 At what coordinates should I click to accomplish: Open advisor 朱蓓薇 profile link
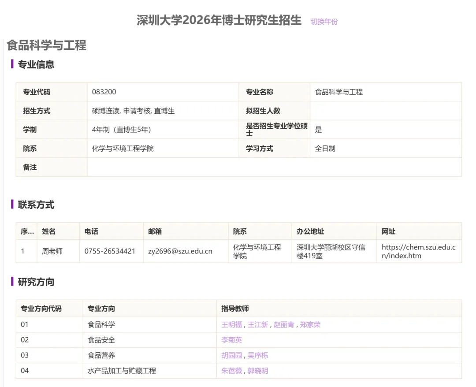pos(232,371)
